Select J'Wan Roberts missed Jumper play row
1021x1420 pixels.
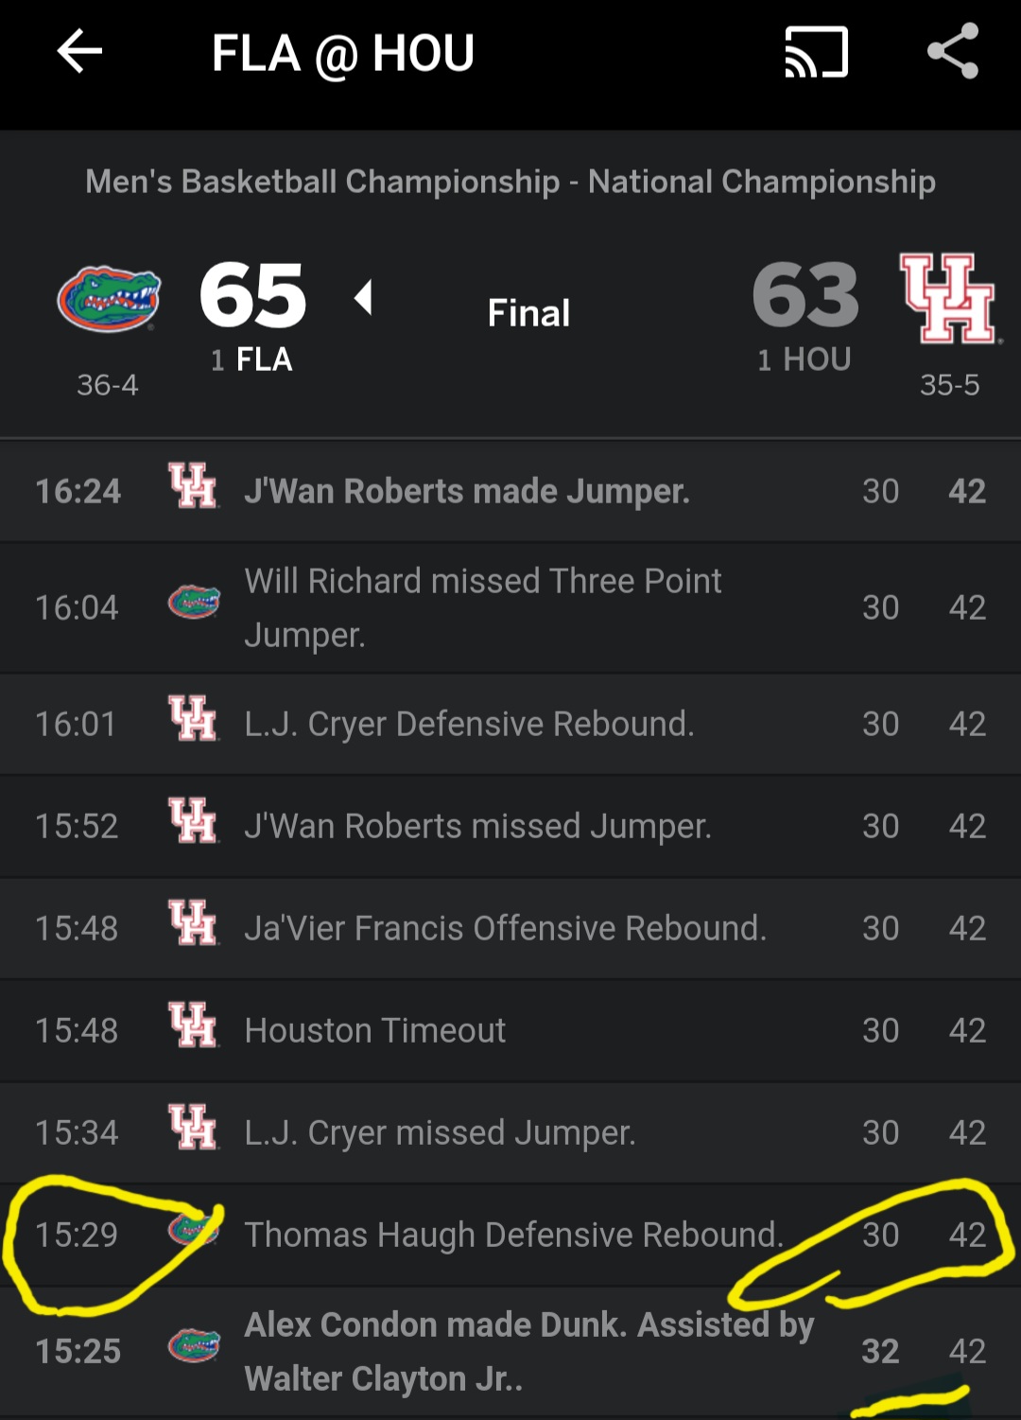510,826
